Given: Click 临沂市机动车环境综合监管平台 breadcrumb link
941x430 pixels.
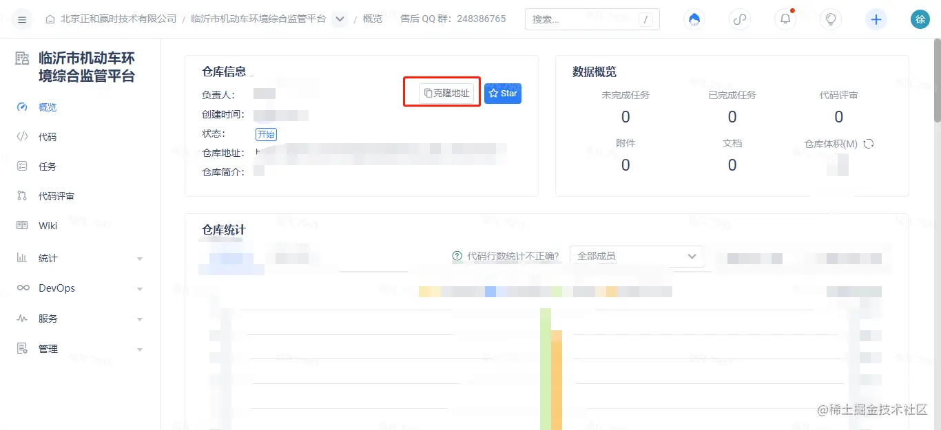Looking at the screenshot, I should pos(258,19).
